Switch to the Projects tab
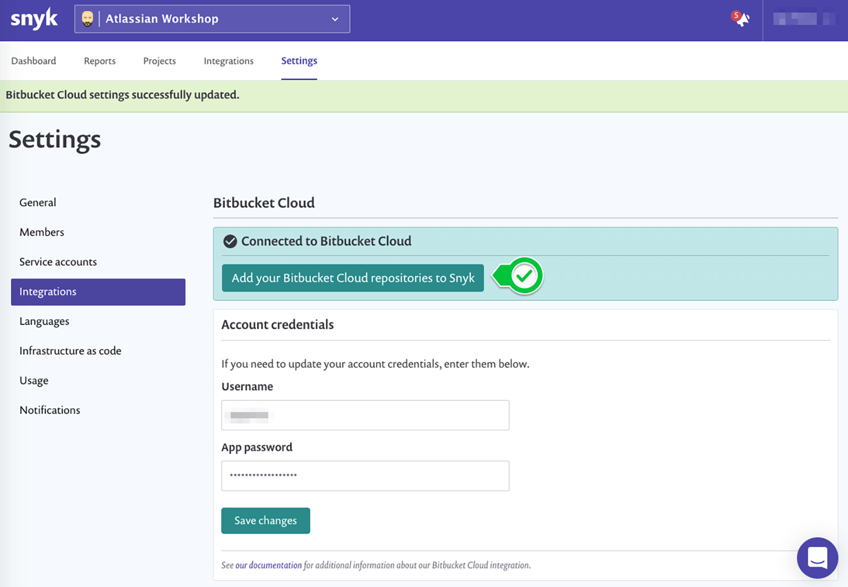 coord(160,61)
